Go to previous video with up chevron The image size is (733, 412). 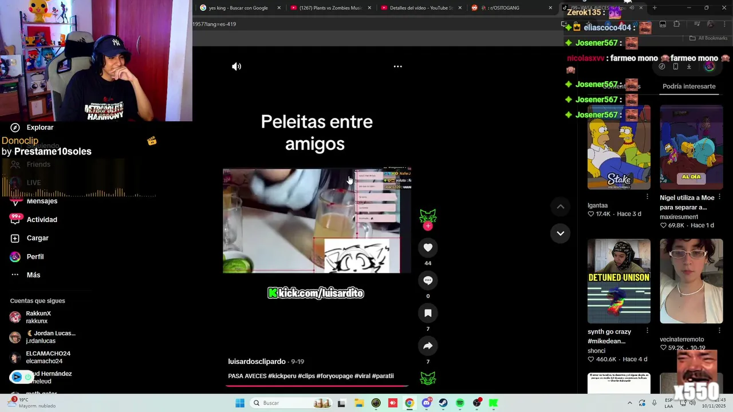pyautogui.click(x=561, y=207)
